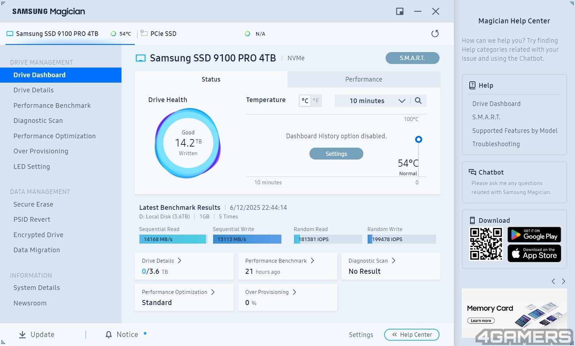Click the S.M.A.R.T. button

pyautogui.click(x=412, y=58)
